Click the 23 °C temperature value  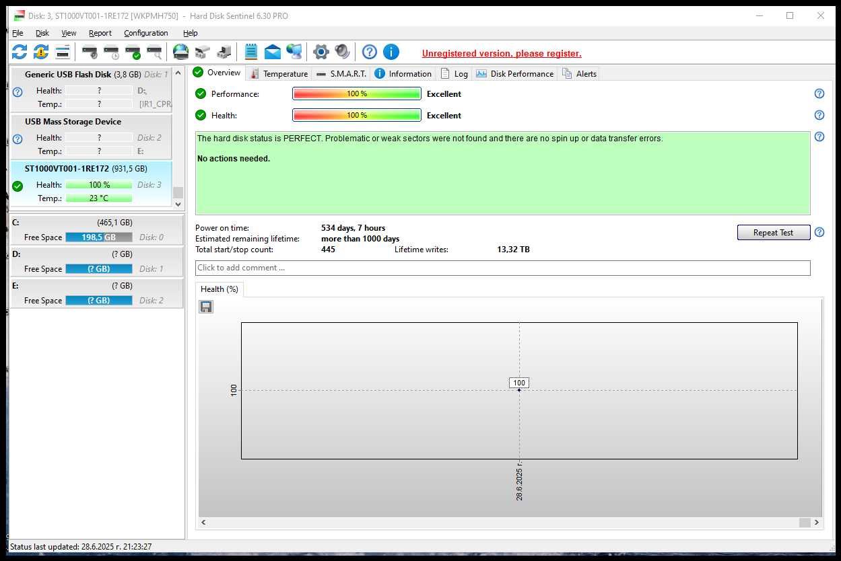tap(99, 198)
